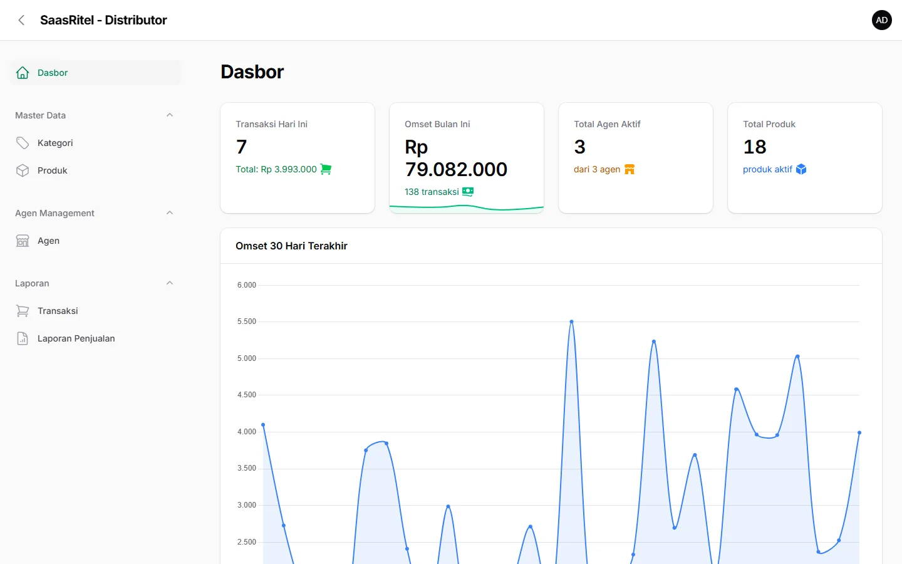The width and height of the screenshot is (902, 564).
Task: Select the Transaksi Hari Ini card
Action: (298, 158)
